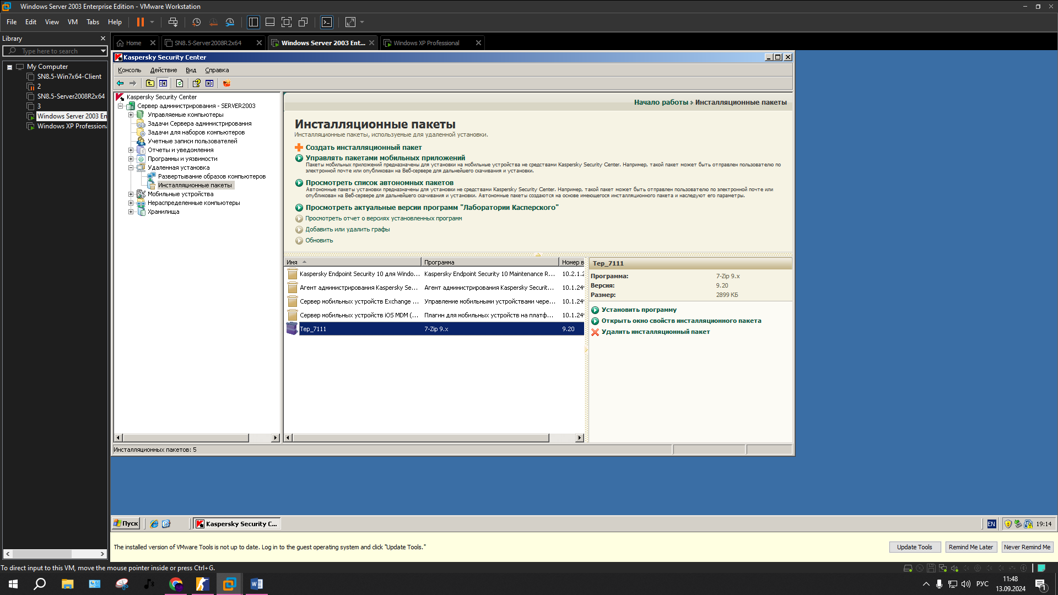Click Установить программу action
1058x595 pixels.
(639, 310)
